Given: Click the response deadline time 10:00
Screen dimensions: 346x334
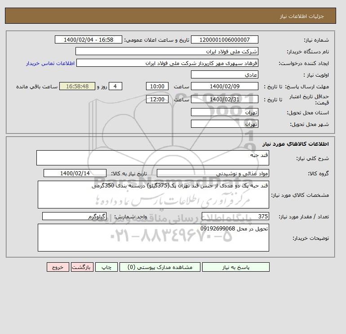Looking at the screenshot, I should [157, 87].
